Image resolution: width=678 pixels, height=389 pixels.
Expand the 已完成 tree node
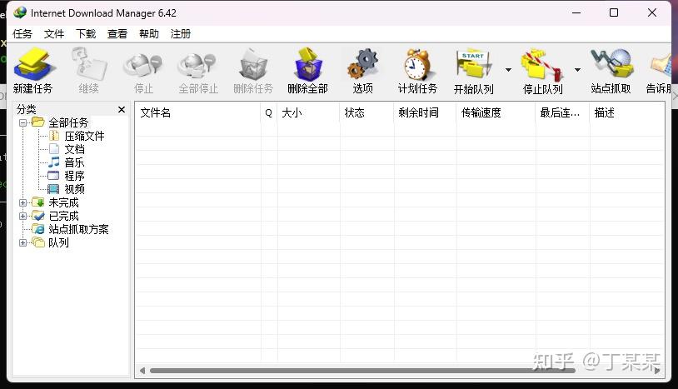[23, 216]
